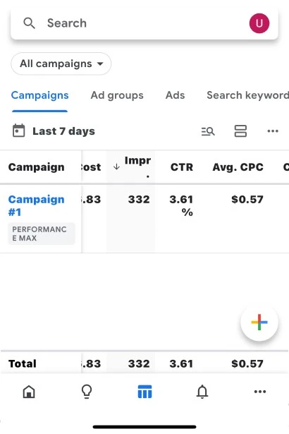The image size is (289, 434).
Task: Open the bell notifications icon
Action: [202, 392]
